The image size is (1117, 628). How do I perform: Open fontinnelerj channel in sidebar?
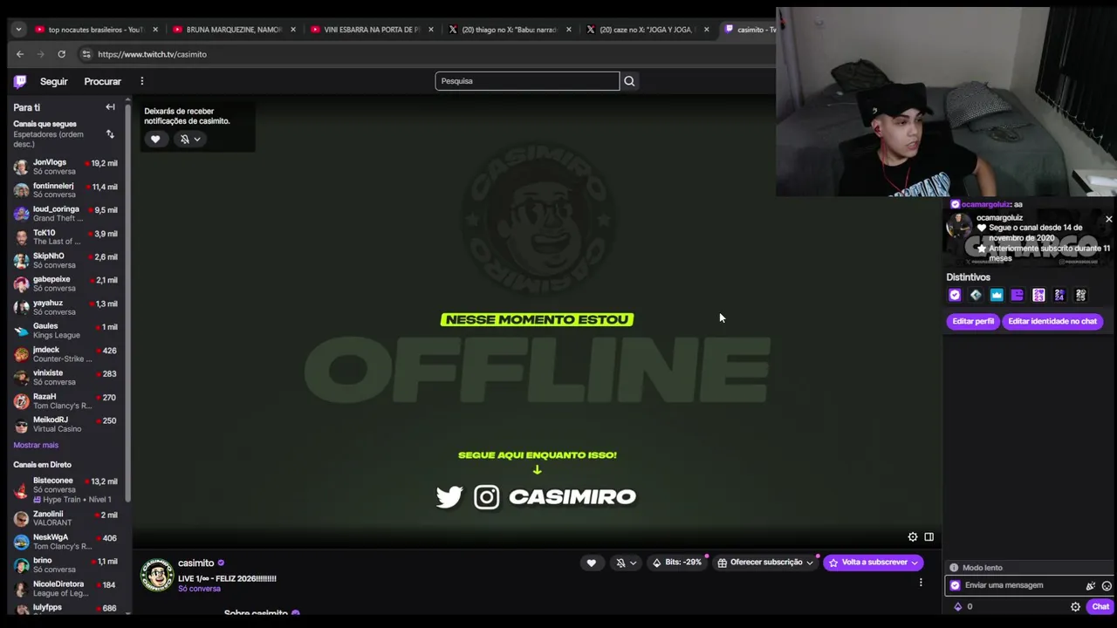65,190
